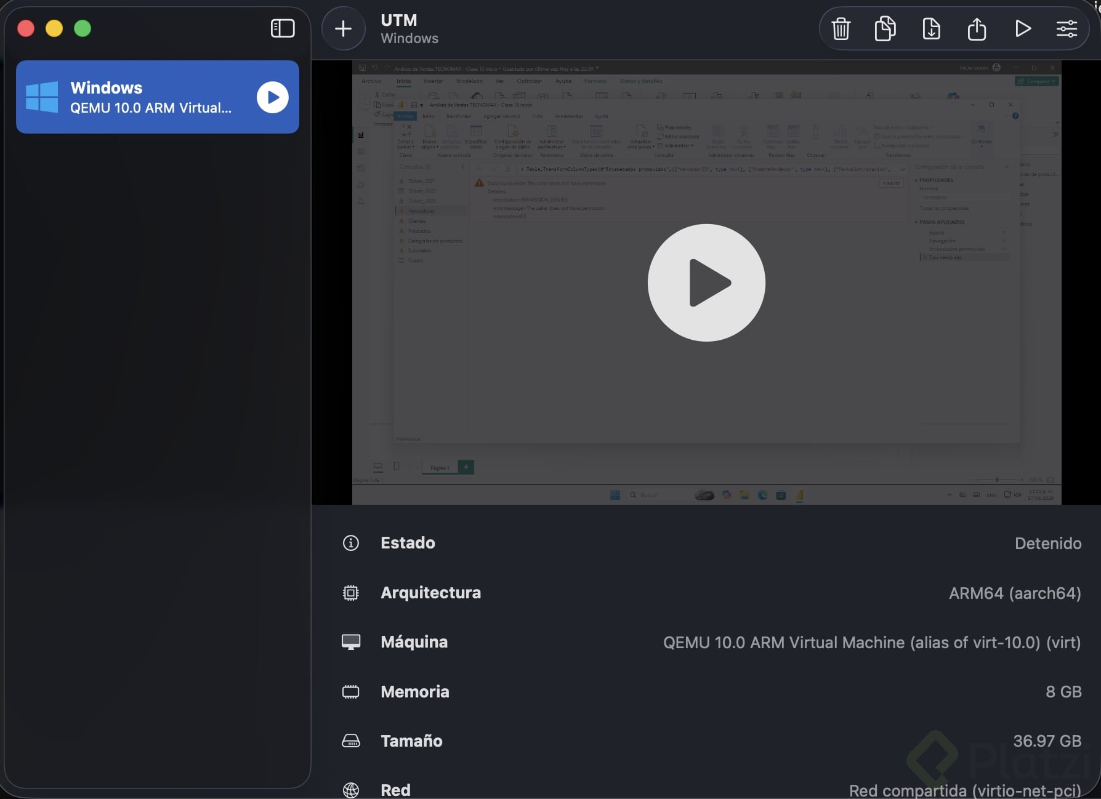The width and height of the screenshot is (1101, 799).
Task: Minimize the UTM window with yellow button
Action: (54, 28)
